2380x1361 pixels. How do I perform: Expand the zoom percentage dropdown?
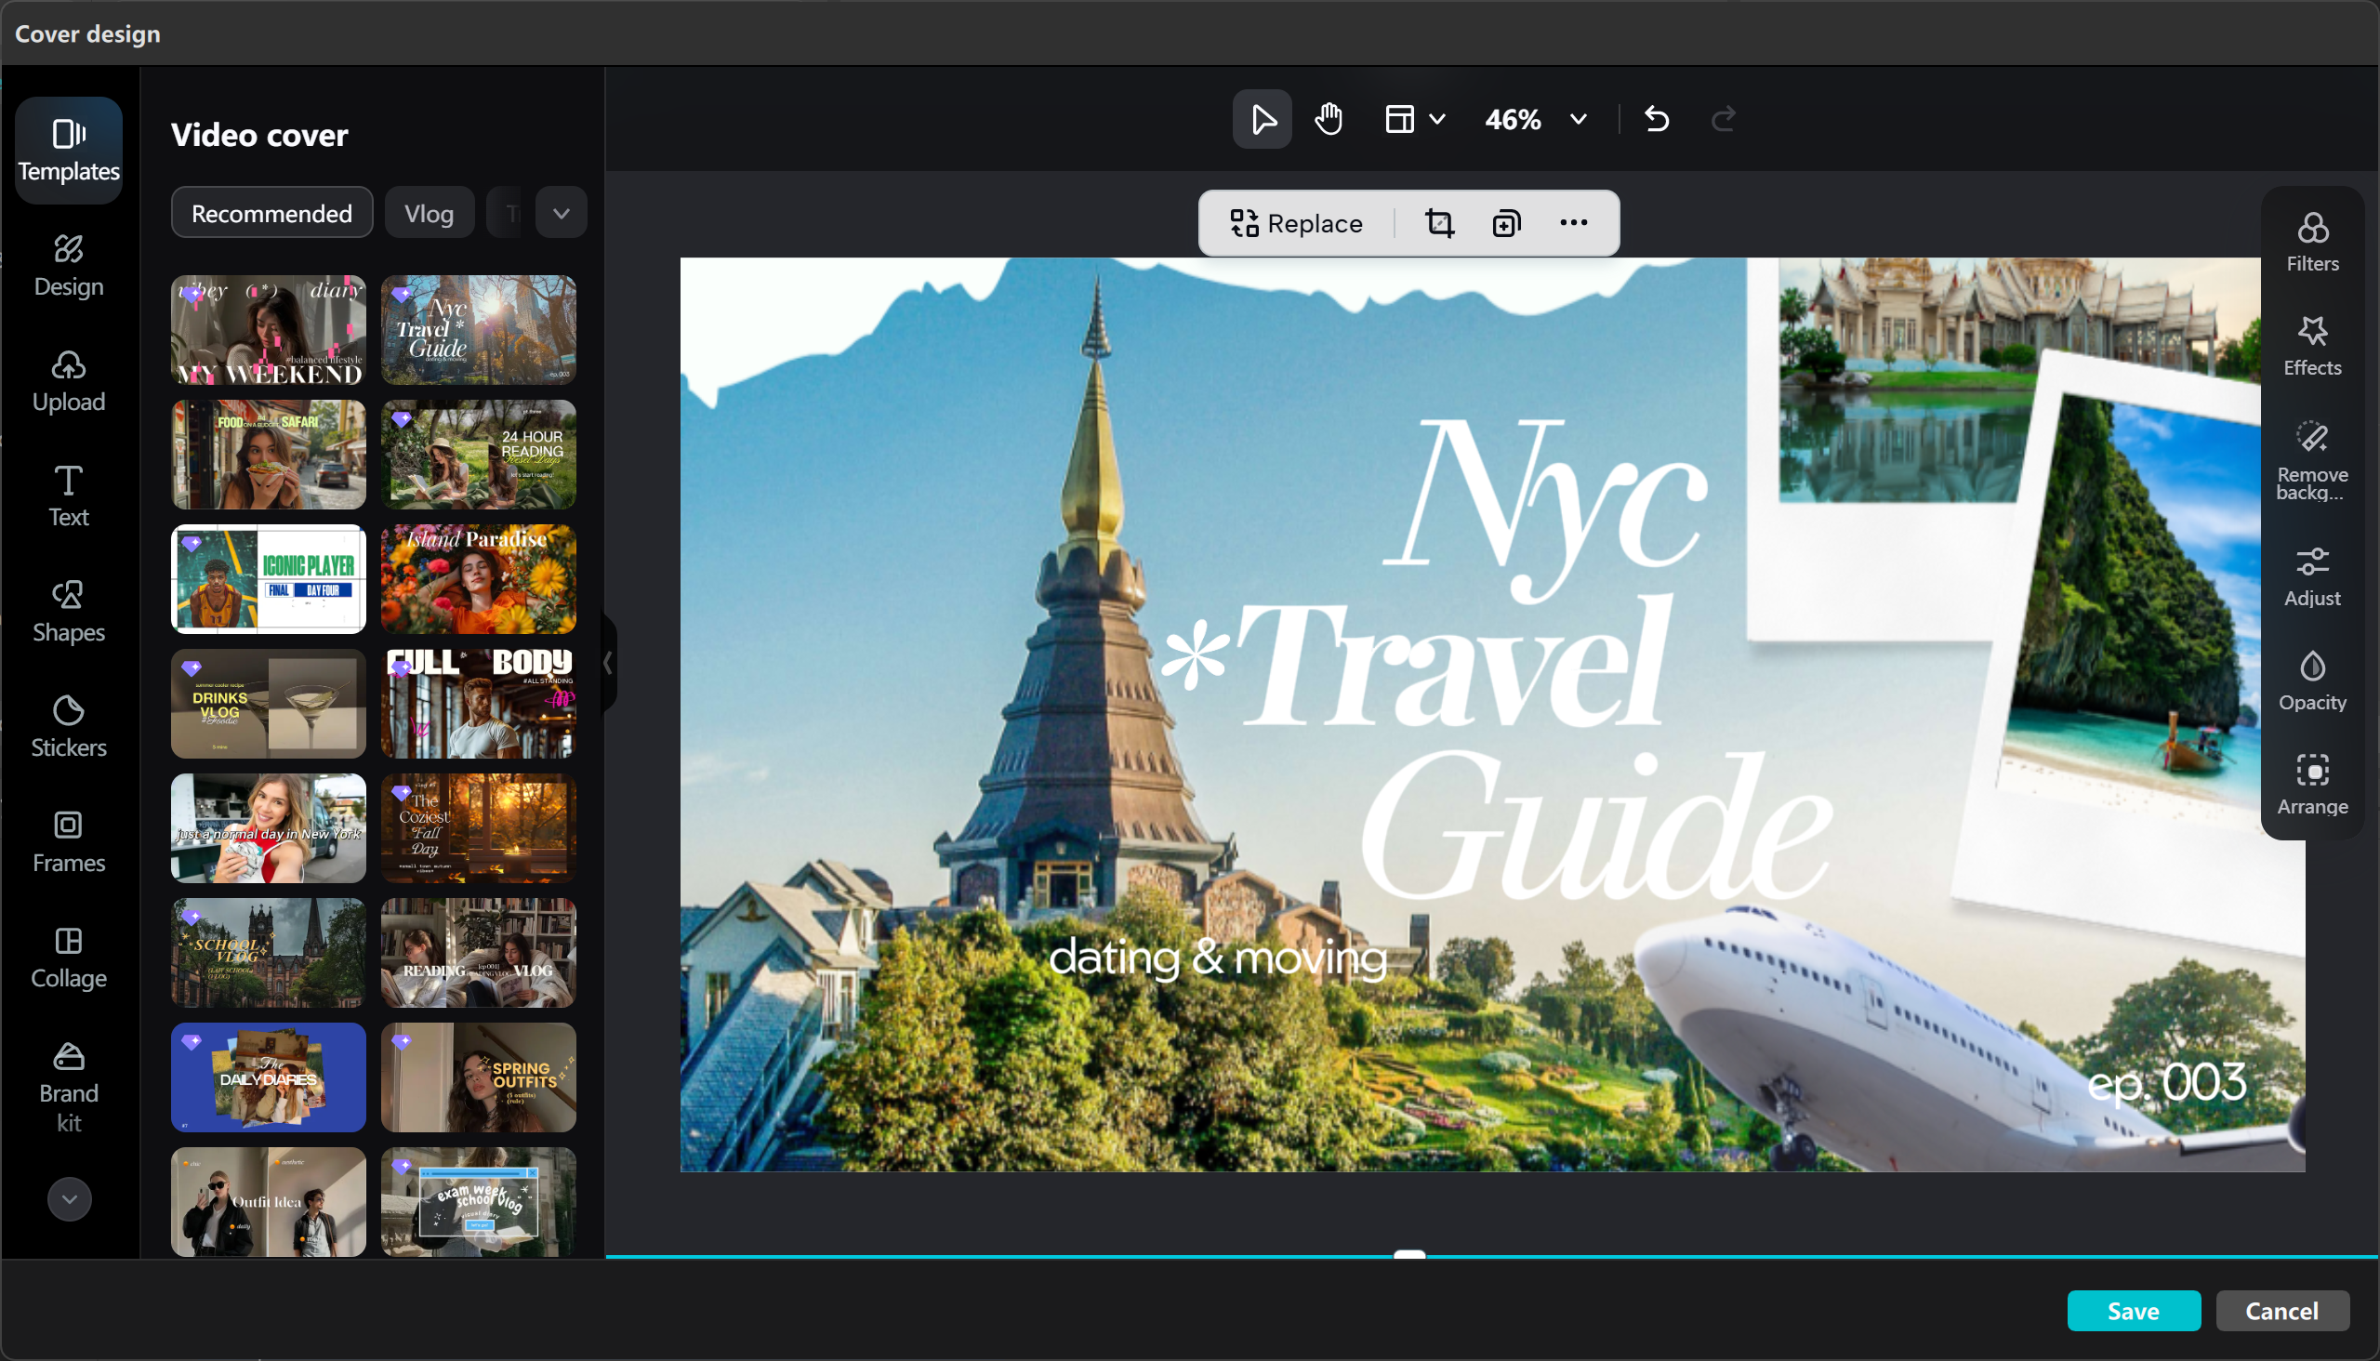tap(1578, 120)
